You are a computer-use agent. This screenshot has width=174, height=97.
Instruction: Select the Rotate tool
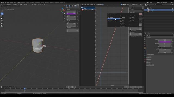pos(2,16)
